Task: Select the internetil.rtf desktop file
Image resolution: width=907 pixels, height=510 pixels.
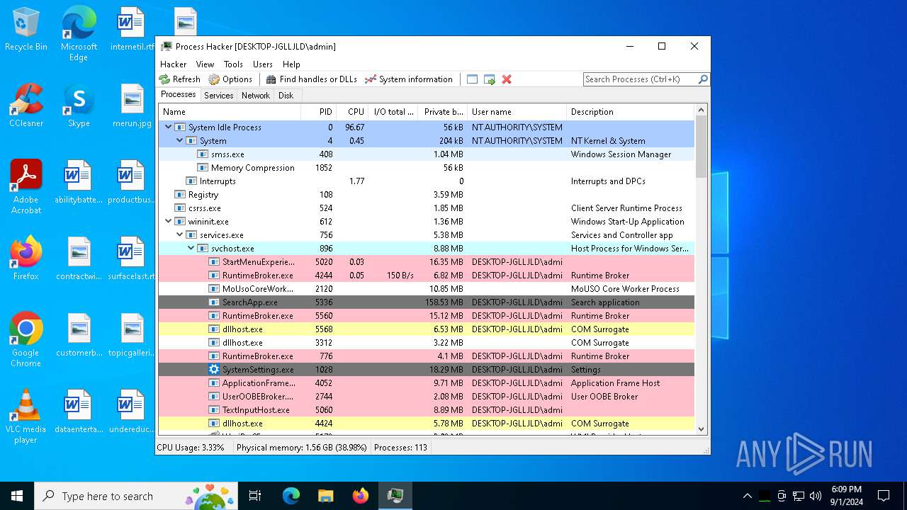Action: [132, 29]
